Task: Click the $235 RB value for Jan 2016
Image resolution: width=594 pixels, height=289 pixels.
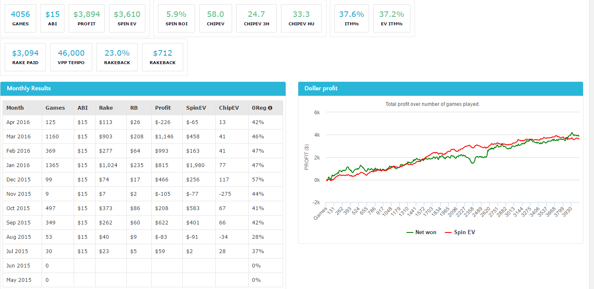Action: tap(136, 165)
